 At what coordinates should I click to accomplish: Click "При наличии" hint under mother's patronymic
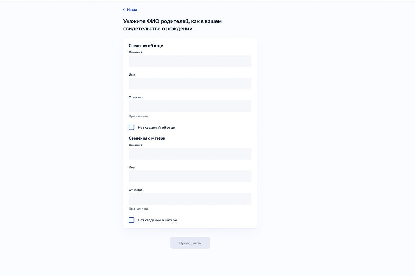pos(138,209)
